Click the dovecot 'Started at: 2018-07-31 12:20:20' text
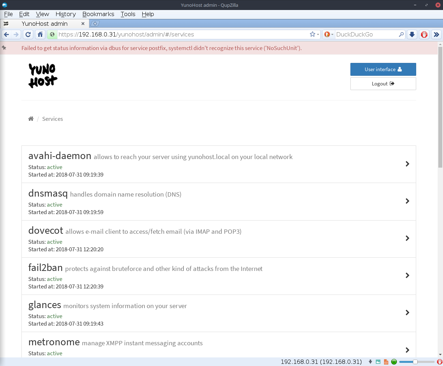 pyautogui.click(x=66, y=249)
